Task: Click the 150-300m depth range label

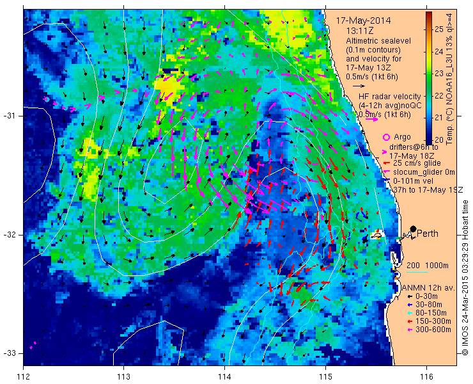Action: [x=433, y=321]
